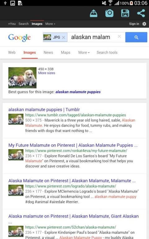This screenshot has width=149, height=239.
Task: Tap the share icon
Action: pos(141,13)
